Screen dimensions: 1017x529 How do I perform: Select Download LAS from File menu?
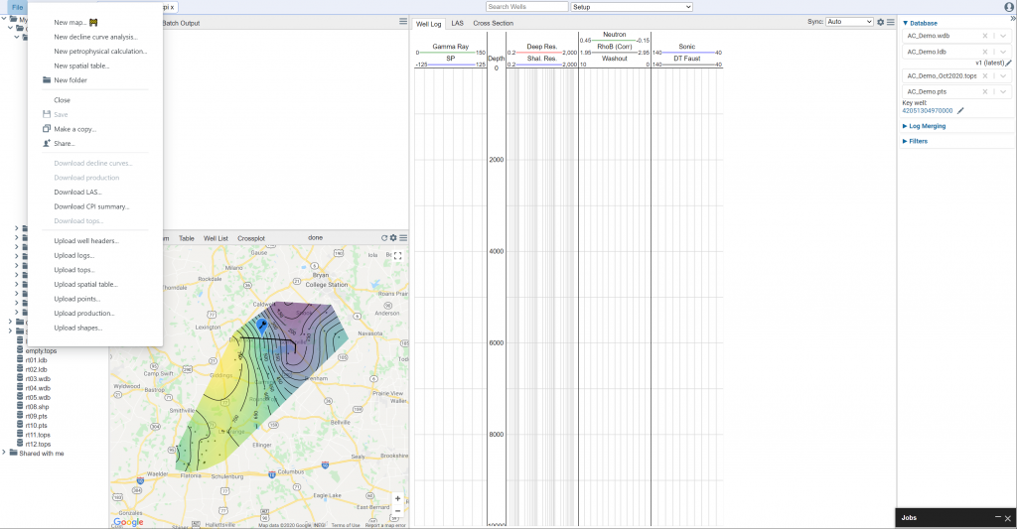pyautogui.click(x=77, y=192)
